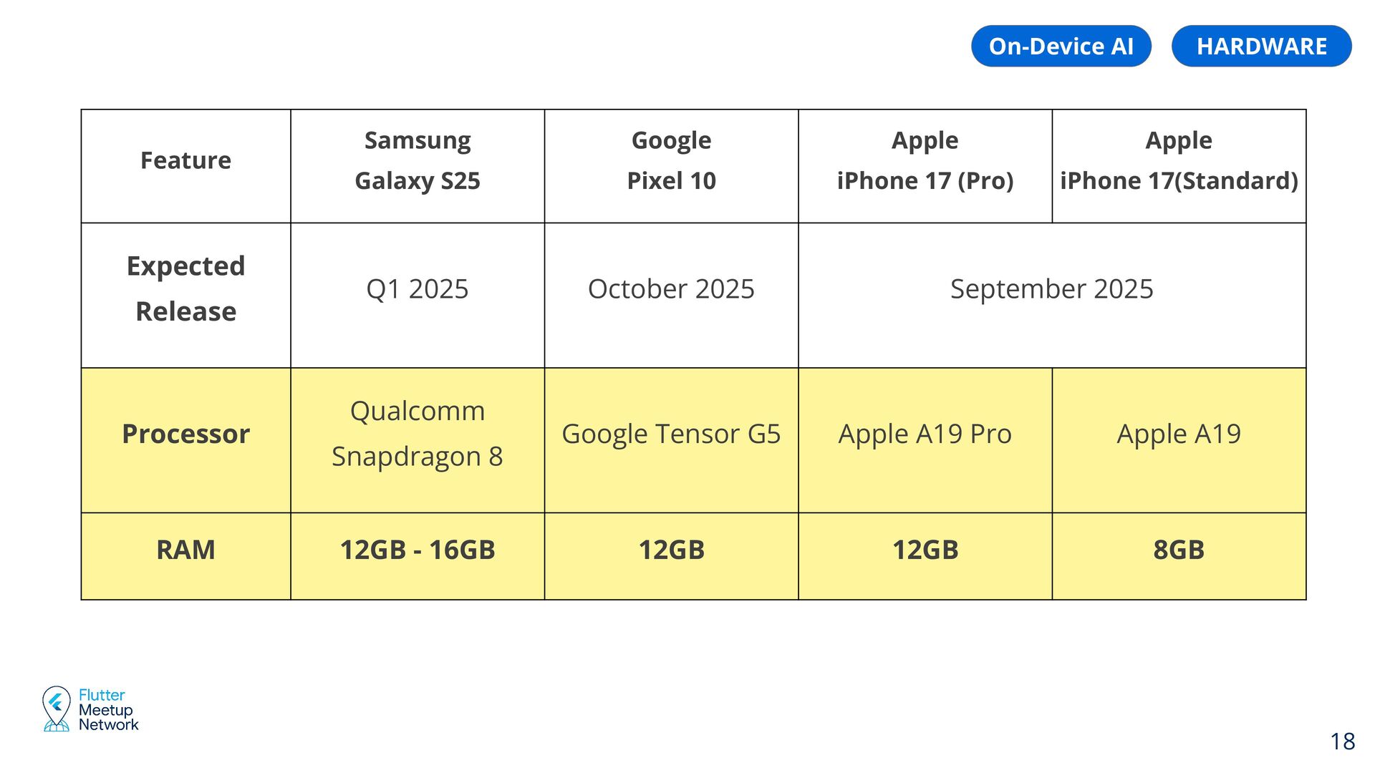1375x773 pixels.
Task: Click the Samsung Galaxy S25 column header
Action: click(x=418, y=161)
